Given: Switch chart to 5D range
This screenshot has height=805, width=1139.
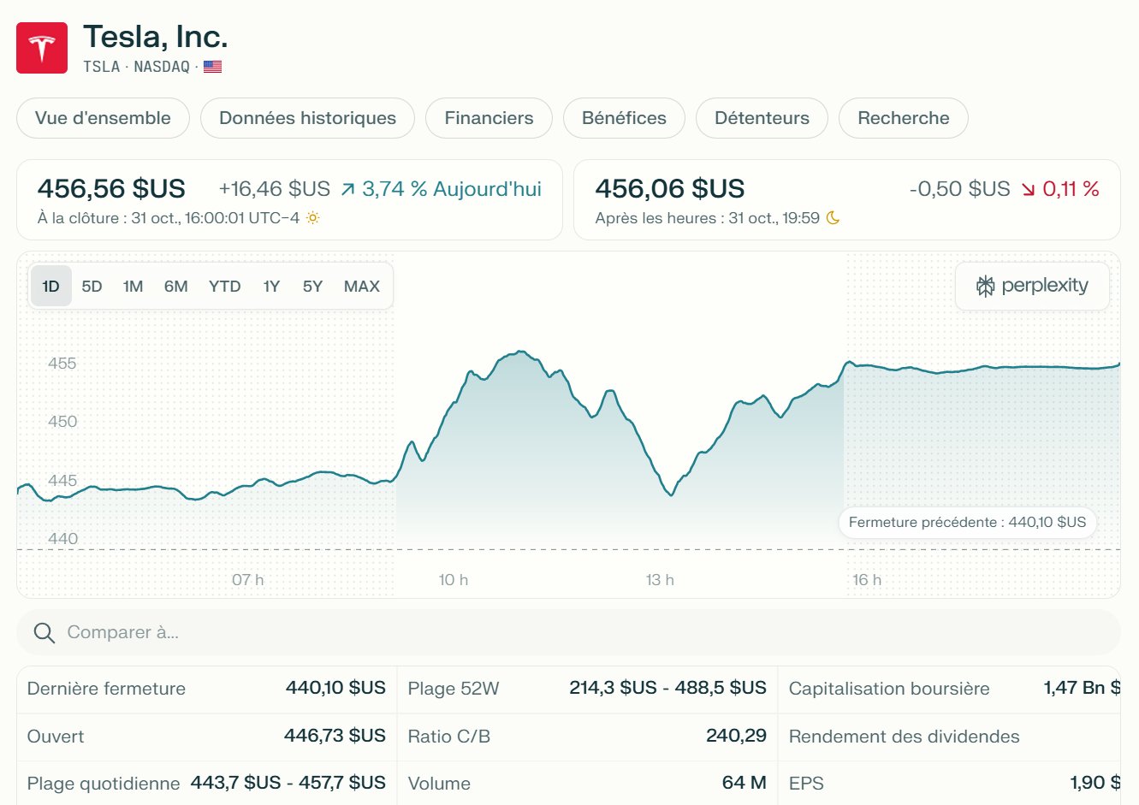Looking at the screenshot, I should pyautogui.click(x=92, y=287).
